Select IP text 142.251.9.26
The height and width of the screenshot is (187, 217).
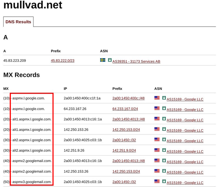coord(74,150)
